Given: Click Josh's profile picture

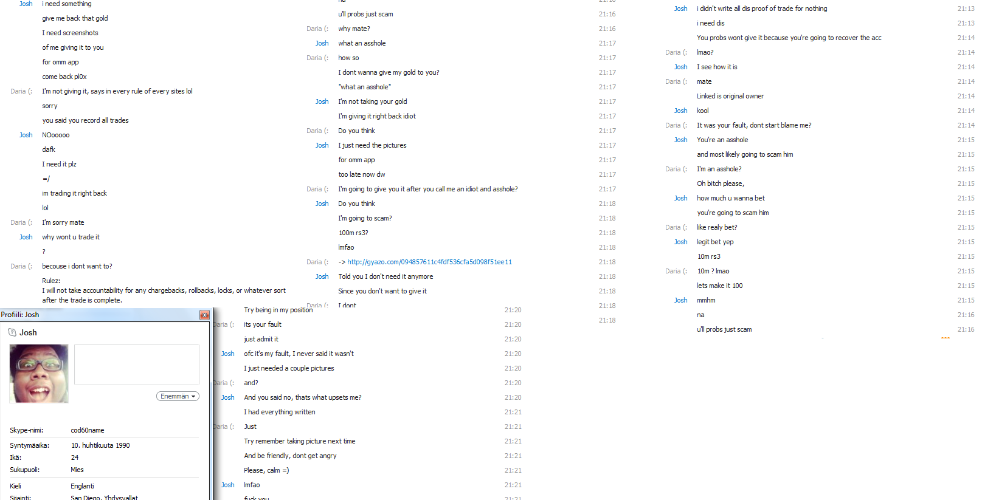Looking at the screenshot, I should tap(39, 374).
